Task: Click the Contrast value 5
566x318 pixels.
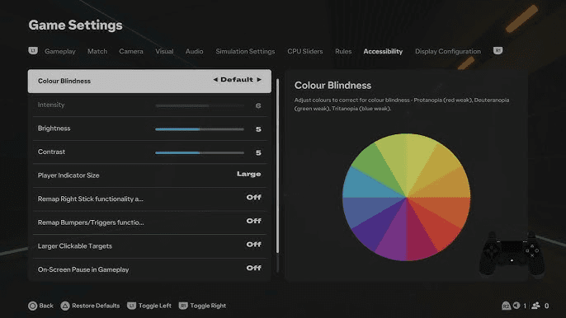Action: point(258,153)
